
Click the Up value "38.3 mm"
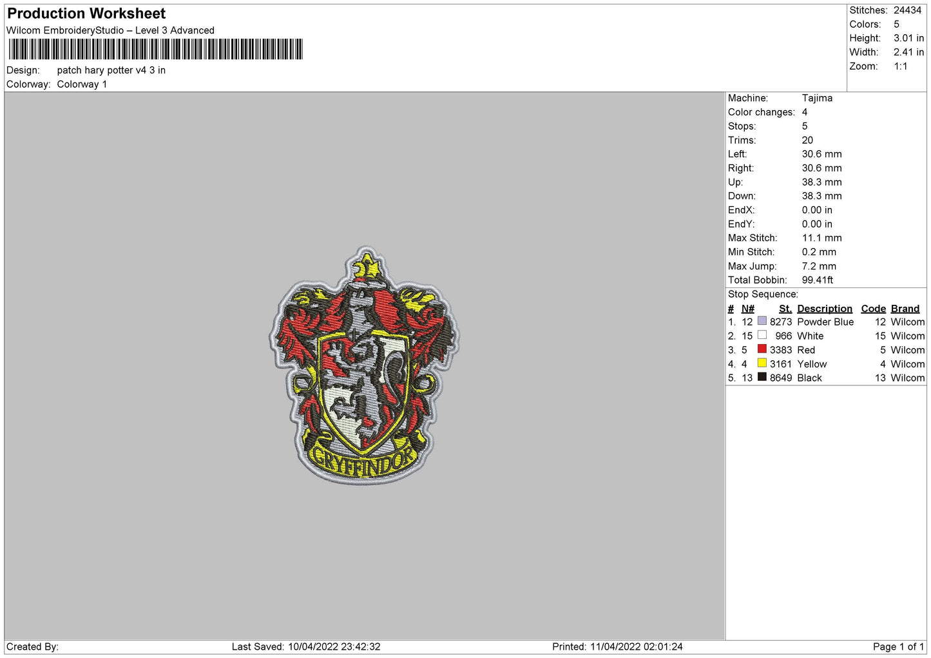tap(821, 182)
